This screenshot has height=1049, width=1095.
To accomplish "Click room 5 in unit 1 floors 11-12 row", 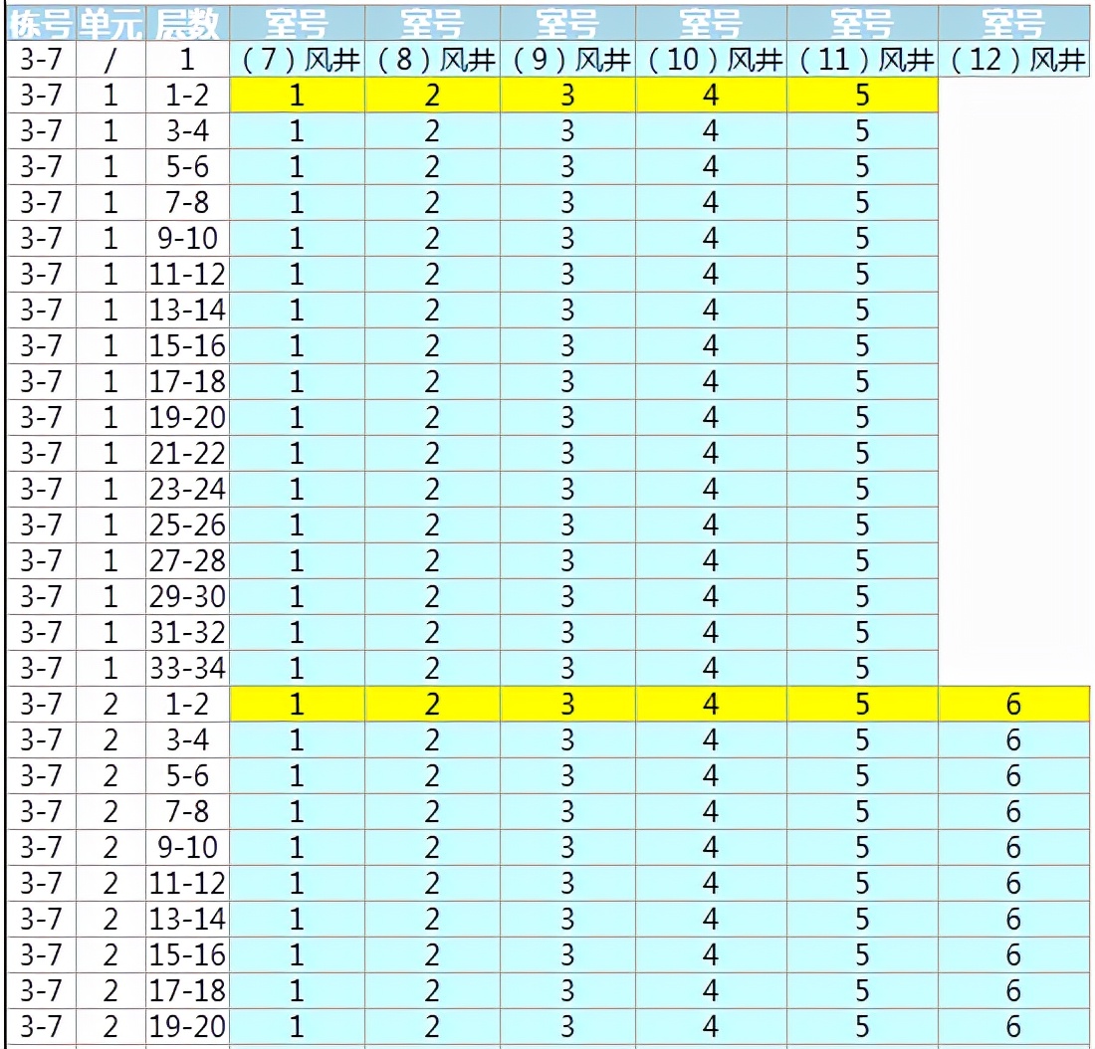I will click(x=862, y=275).
